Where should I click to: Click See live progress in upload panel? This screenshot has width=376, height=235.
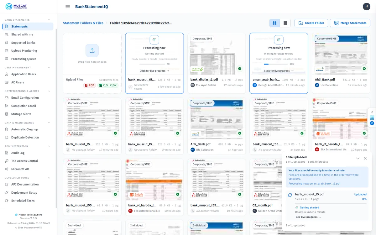pyautogui.click(x=308, y=217)
